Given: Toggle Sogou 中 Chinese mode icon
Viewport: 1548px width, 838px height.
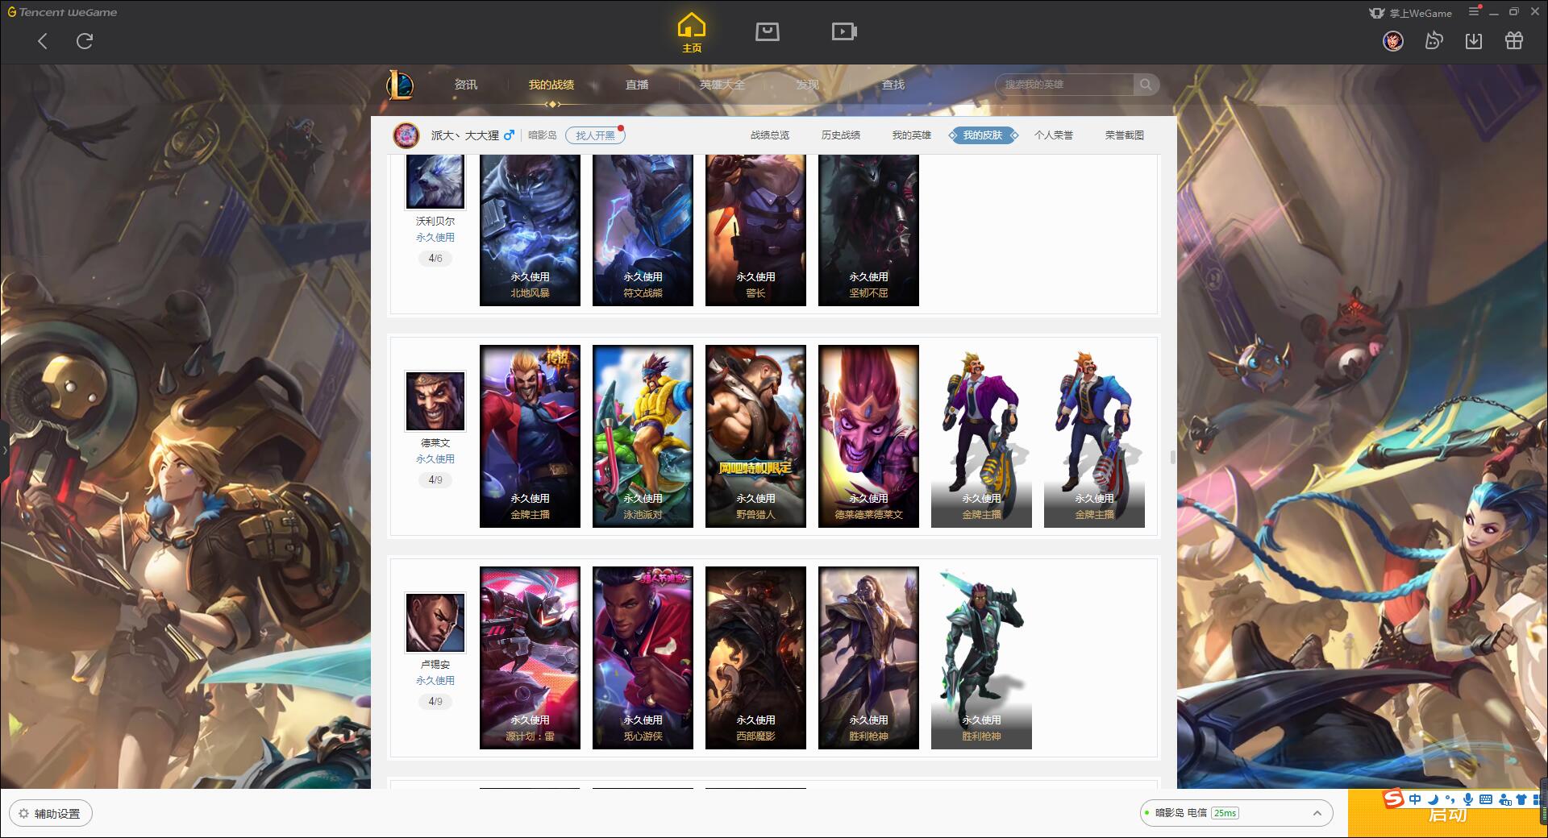Looking at the screenshot, I should coord(1415,799).
